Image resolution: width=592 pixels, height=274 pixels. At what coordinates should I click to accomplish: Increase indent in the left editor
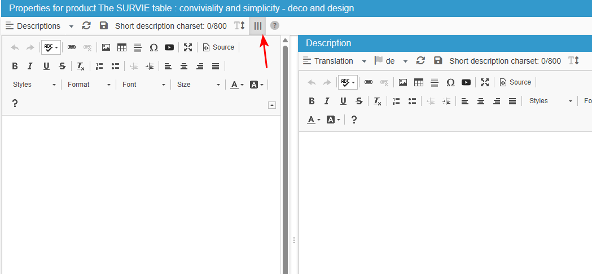tap(150, 67)
